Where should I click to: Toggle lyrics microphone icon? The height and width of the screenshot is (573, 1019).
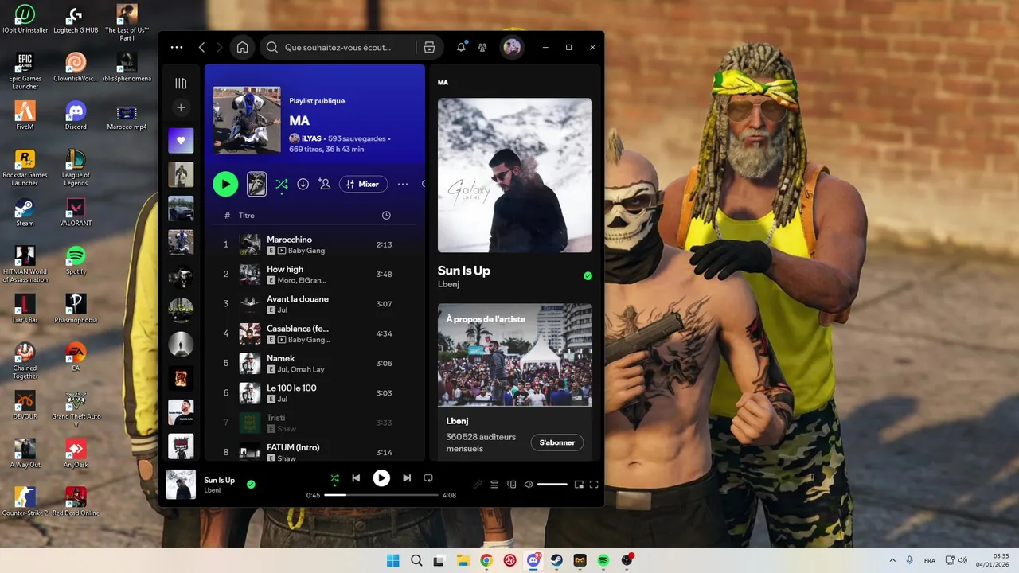tap(478, 484)
